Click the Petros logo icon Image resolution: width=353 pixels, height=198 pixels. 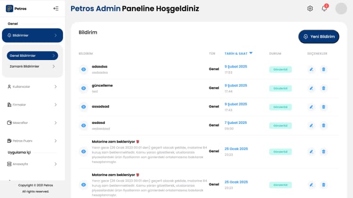(x=9, y=8)
